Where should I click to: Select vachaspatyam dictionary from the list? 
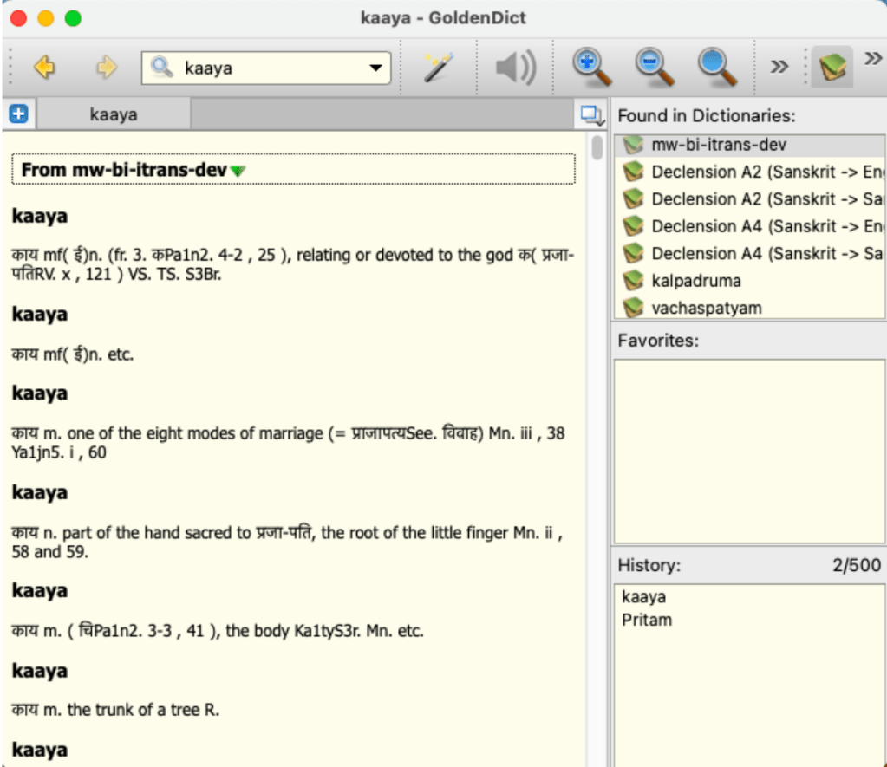706,308
